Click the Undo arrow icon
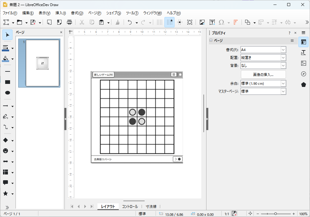The image size is (310, 217). [130, 22]
